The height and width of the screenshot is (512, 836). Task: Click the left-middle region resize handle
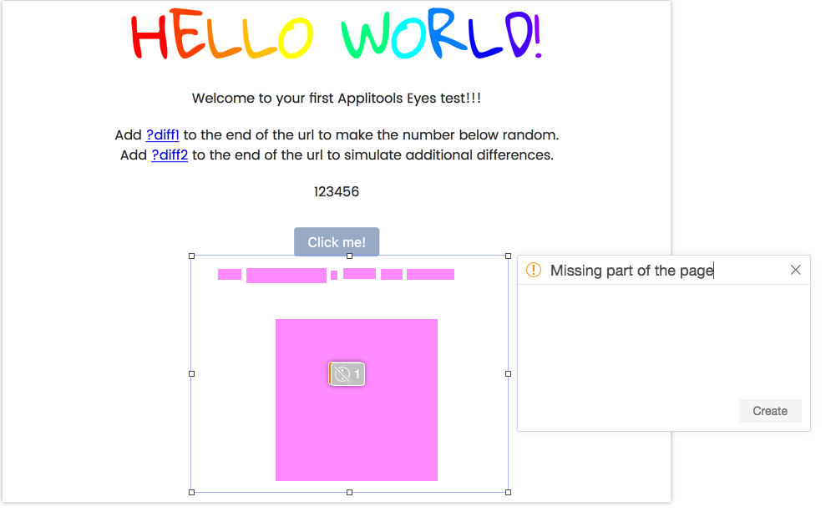click(x=192, y=374)
